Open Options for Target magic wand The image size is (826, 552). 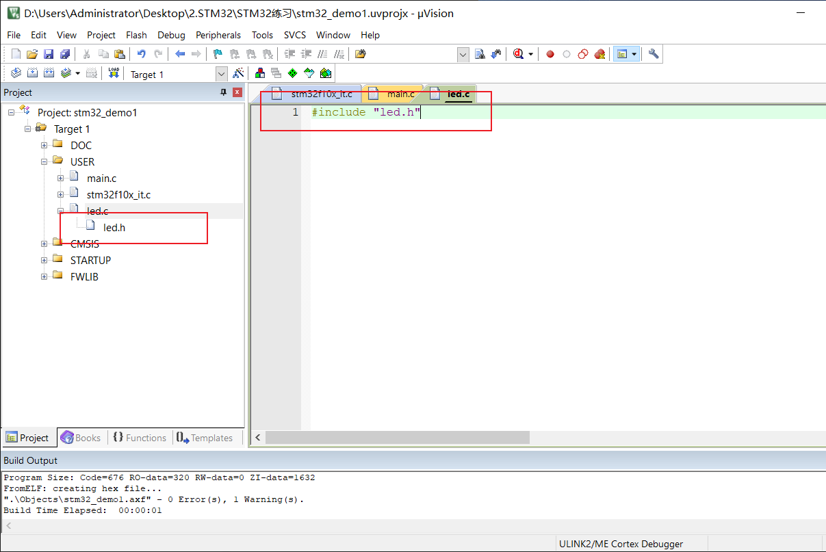pyautogui.click(x=238, y=73)
